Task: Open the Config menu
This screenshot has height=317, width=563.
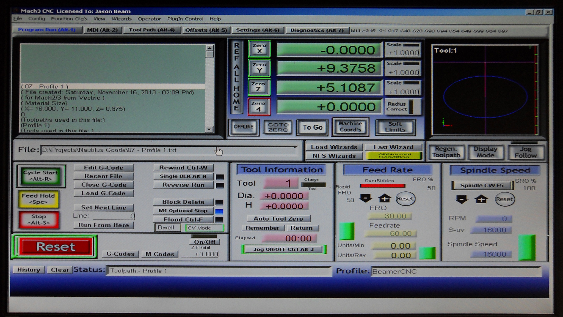Action: [x=37, y=19]
